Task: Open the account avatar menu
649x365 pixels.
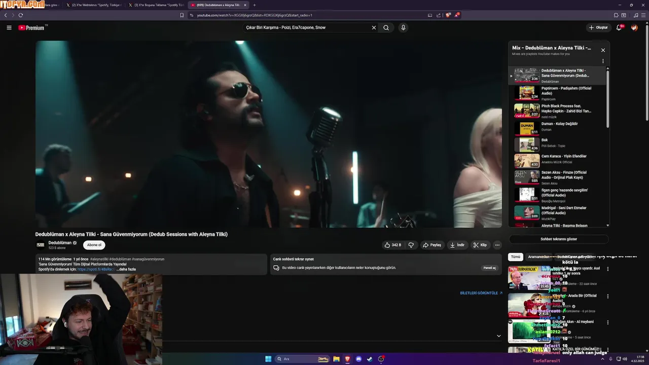Action: [634, 27]
